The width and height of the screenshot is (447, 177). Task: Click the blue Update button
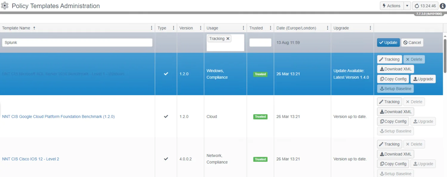[x=388, y=43]
